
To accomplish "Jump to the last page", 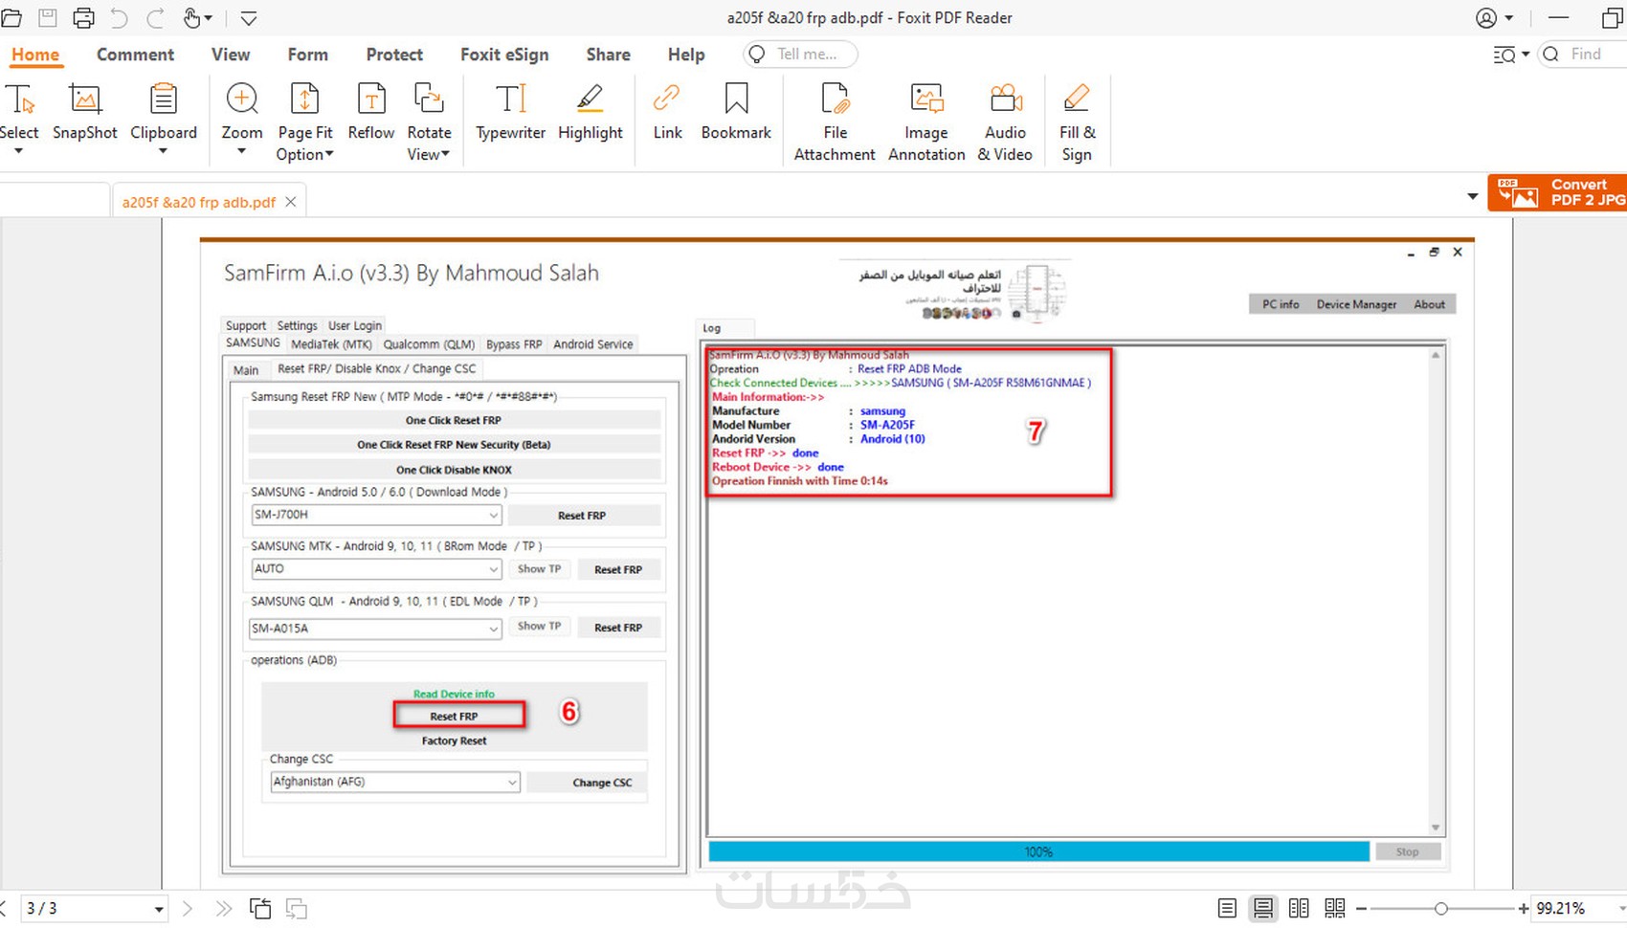I will point(224,909).
